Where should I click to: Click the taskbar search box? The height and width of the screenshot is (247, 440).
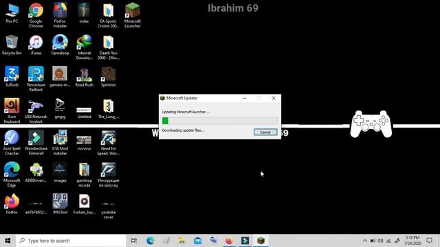tap(71, 241)
